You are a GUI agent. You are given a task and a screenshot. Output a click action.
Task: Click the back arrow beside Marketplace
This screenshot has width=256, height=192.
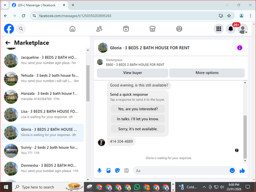[x=8, y=42]
